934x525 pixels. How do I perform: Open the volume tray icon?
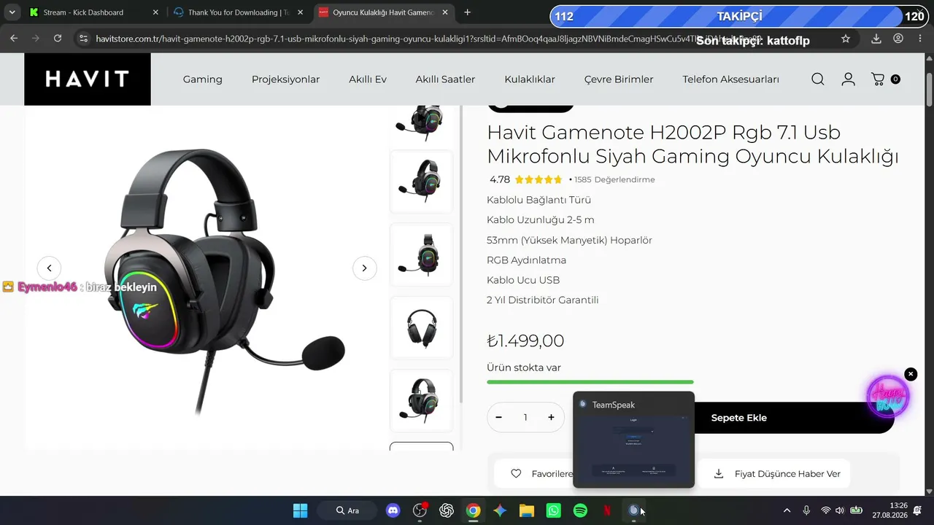[x=840, y=510]
